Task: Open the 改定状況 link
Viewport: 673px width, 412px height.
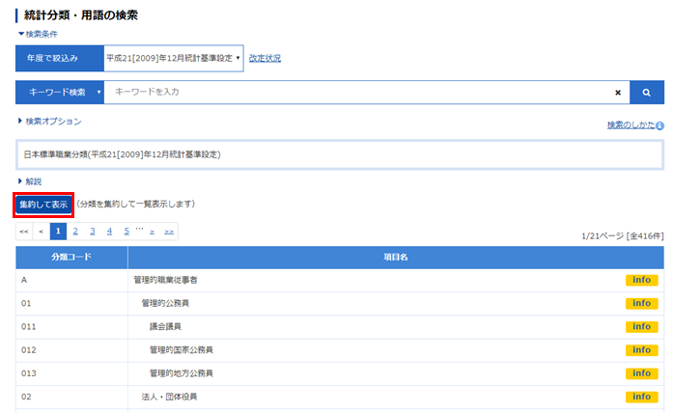Action: tap(265, 58)
